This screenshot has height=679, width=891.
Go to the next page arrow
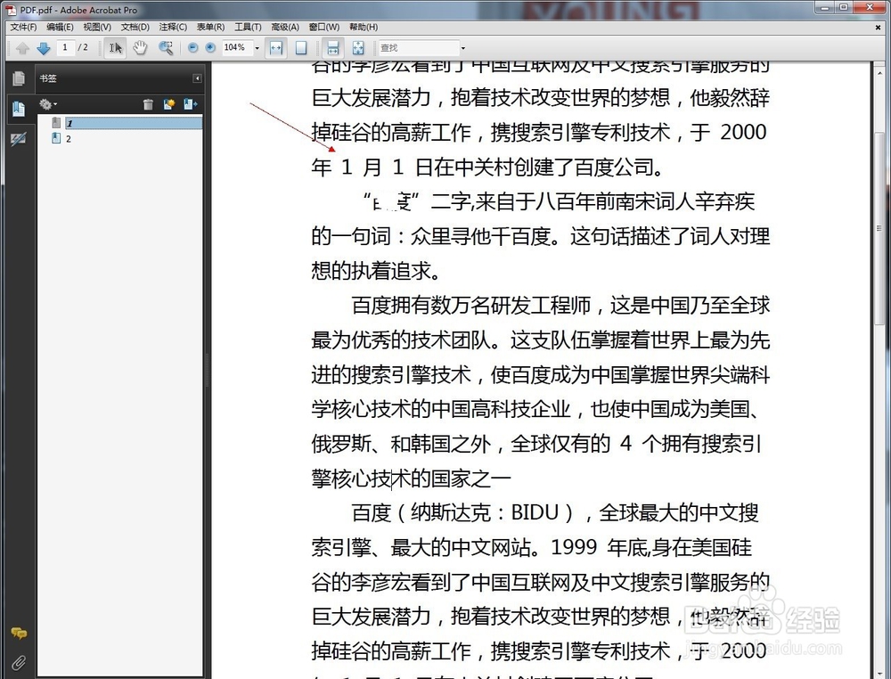coord(44,48)
